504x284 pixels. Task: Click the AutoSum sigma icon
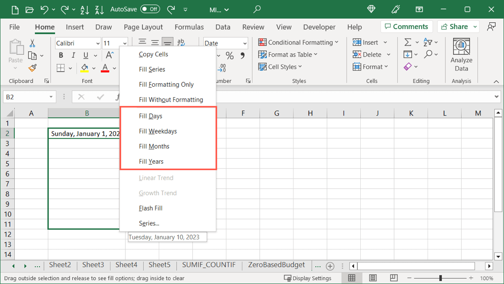click(x=408, y=42)
